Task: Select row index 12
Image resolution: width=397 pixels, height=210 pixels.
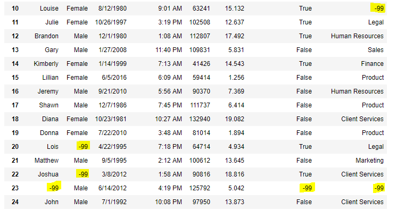Action: pos(15,36)
